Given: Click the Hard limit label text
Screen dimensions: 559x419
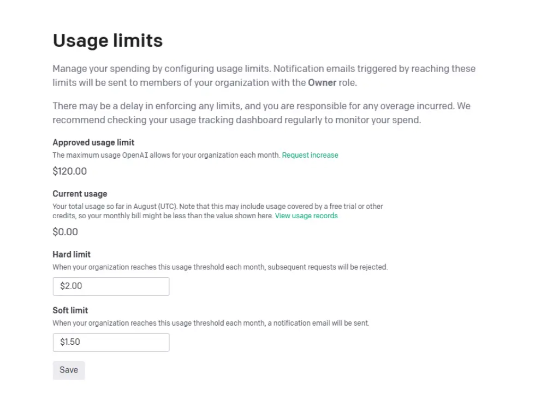Looking at the screenshot, I should (72, 254).
